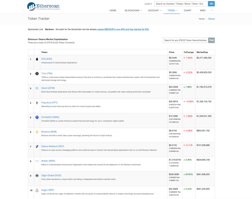
Task: Open the CHART menu item
Action: point(187,11)
